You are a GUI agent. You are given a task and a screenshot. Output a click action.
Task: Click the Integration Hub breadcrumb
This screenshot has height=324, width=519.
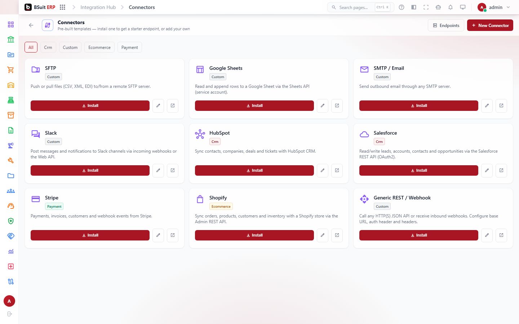[98, 7]
